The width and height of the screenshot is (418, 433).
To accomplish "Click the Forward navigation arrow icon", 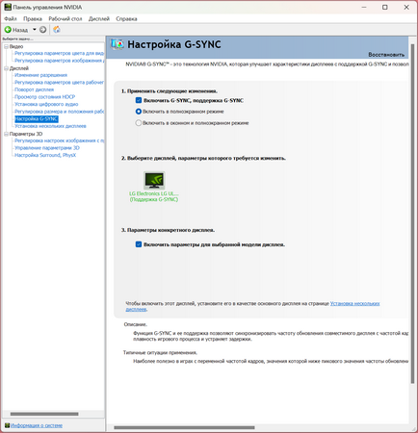I will (x=42, y=30).
